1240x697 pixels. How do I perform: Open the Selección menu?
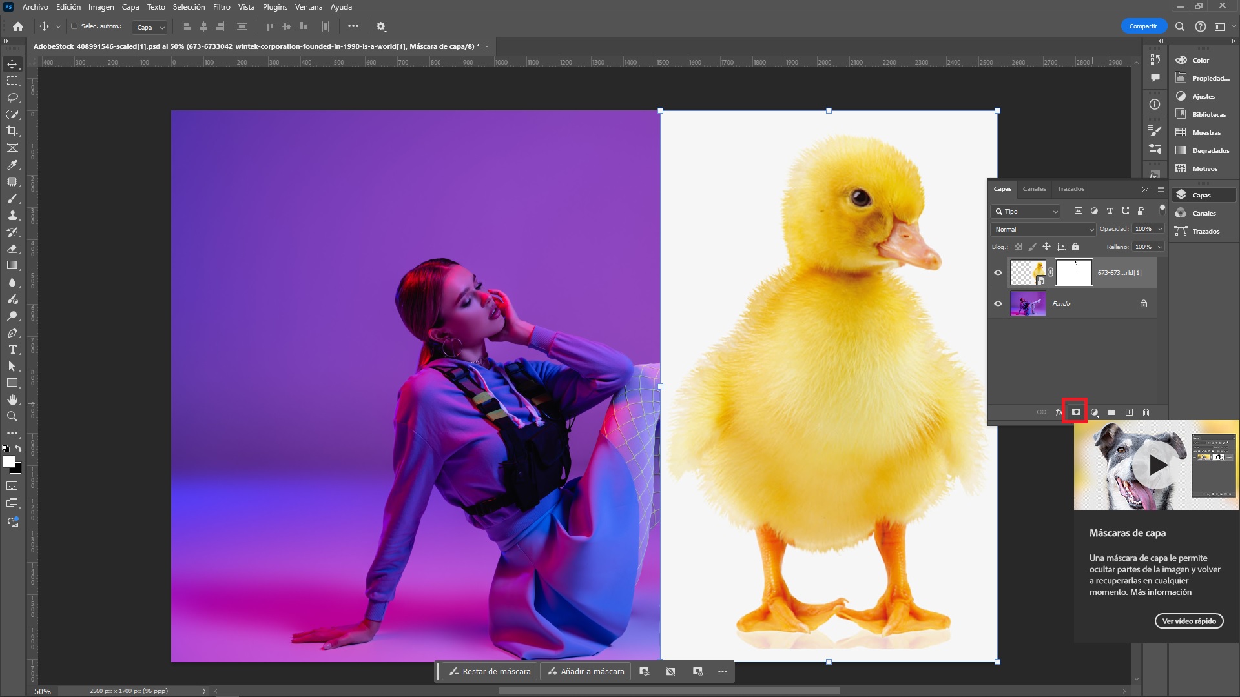pyautogui.click(x=189, y=7)
